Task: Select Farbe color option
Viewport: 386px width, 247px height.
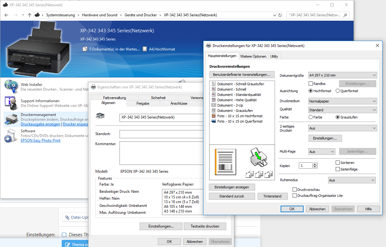Action: [x=311, y=117]
